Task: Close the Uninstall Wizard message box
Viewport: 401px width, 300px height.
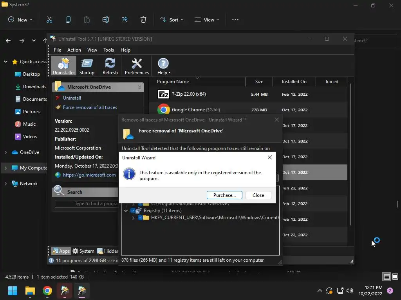Action: (269, 158)
